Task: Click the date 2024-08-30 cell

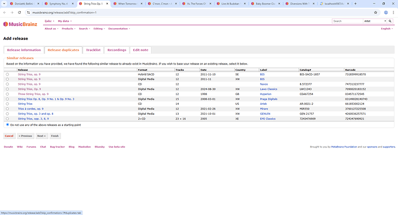Action: click(208, 89)
